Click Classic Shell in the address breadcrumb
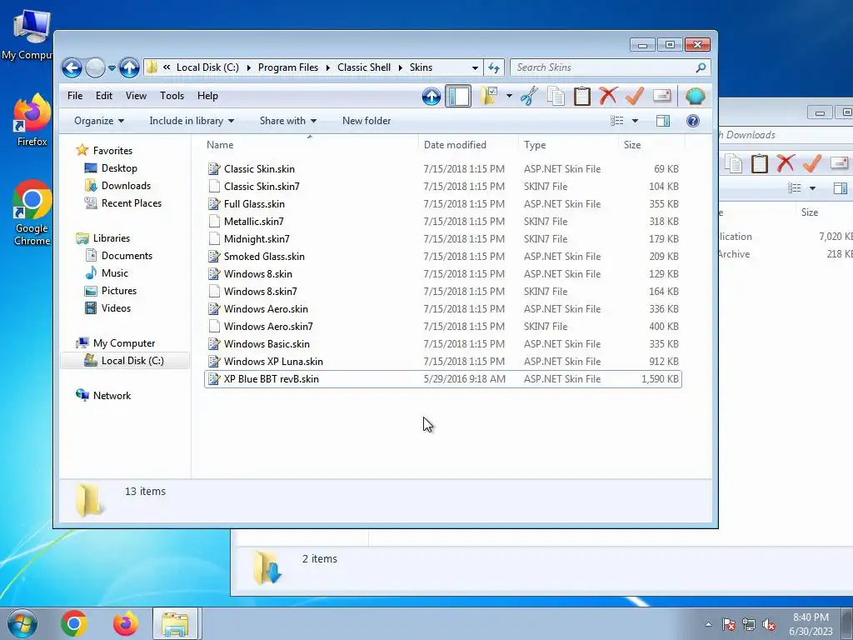853x640 pixels. pyautogui.click(x=364, y=67)
